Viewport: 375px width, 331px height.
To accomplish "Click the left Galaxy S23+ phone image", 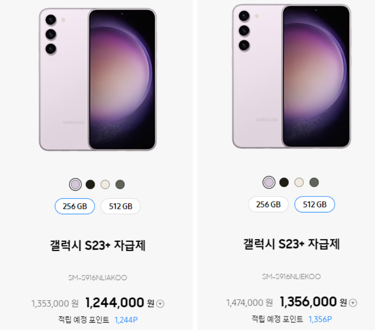I will click(x=98, y=80).
